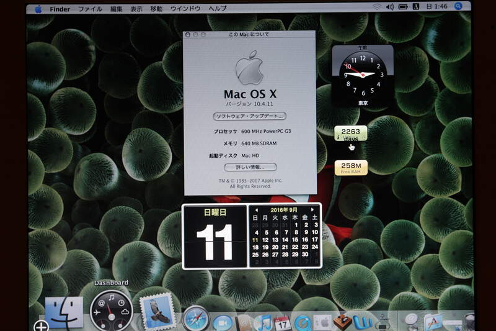The image size is (496, 331).
Task: Click the menu bar clock 1:46
Action: [436, 6]
